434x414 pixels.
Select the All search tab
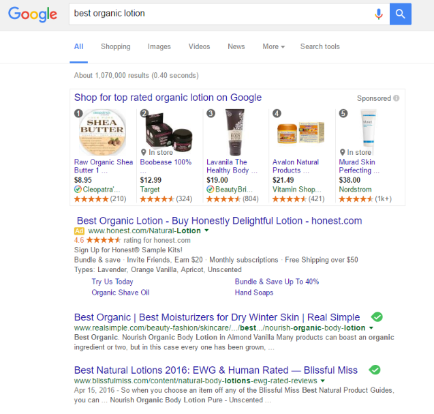click(78, 46)
